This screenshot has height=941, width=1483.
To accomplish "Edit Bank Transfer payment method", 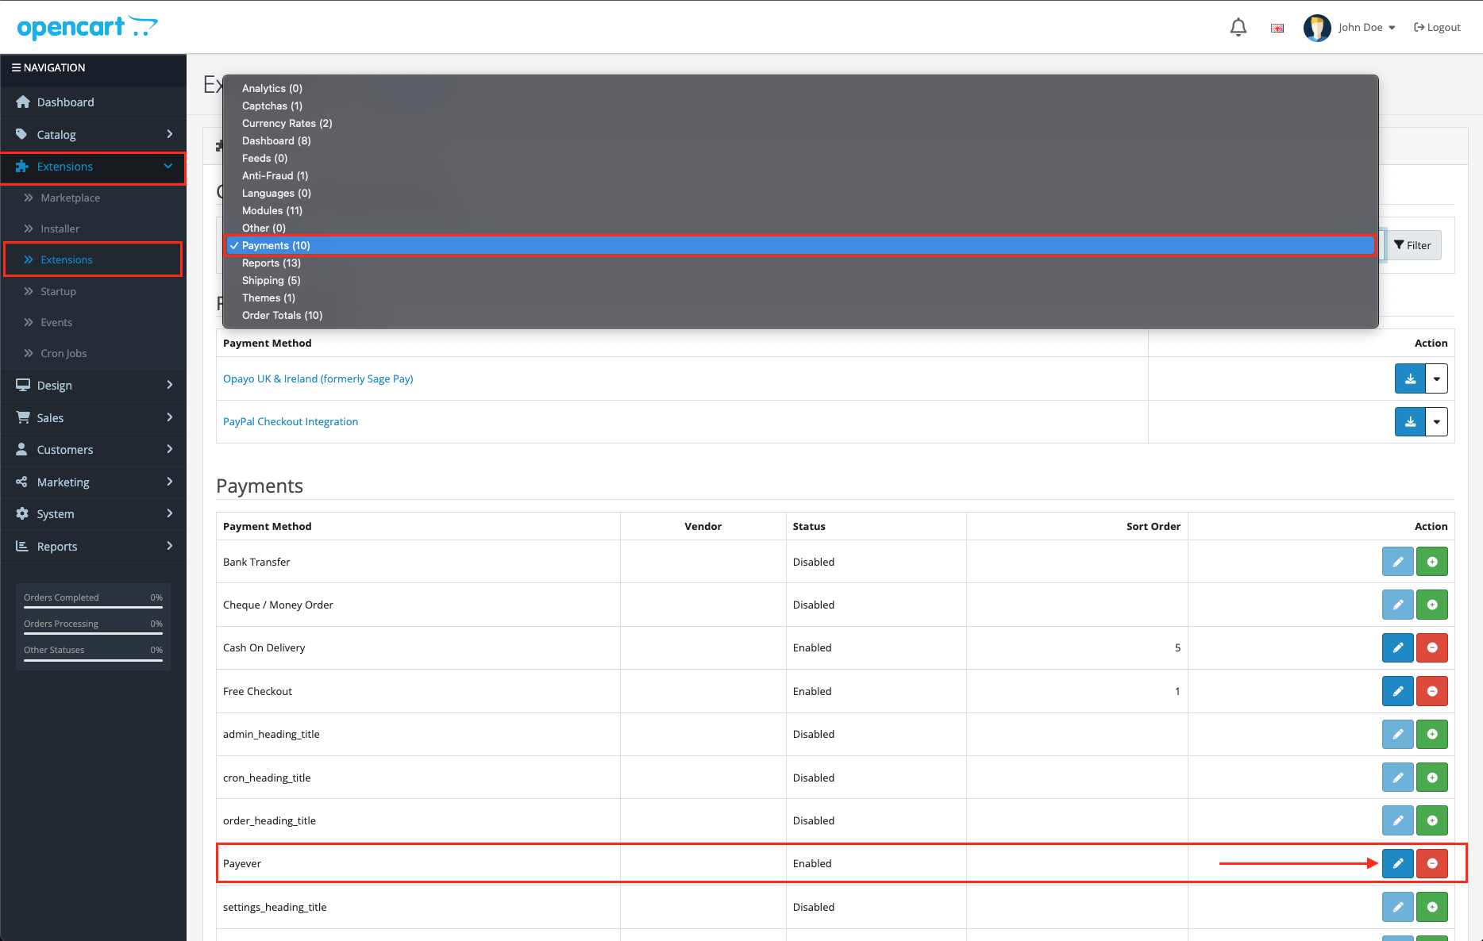I will 1398,562.
